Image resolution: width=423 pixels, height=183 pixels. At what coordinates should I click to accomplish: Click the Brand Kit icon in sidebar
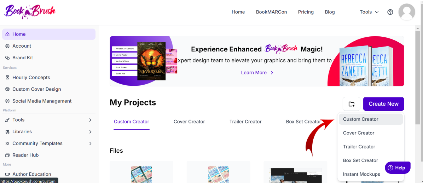click(7, 58)
